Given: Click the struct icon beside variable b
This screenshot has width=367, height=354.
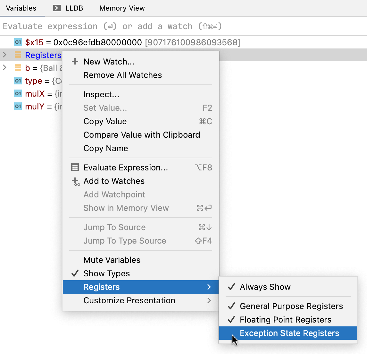Looking at the screenshot, I should pos(18,68).
